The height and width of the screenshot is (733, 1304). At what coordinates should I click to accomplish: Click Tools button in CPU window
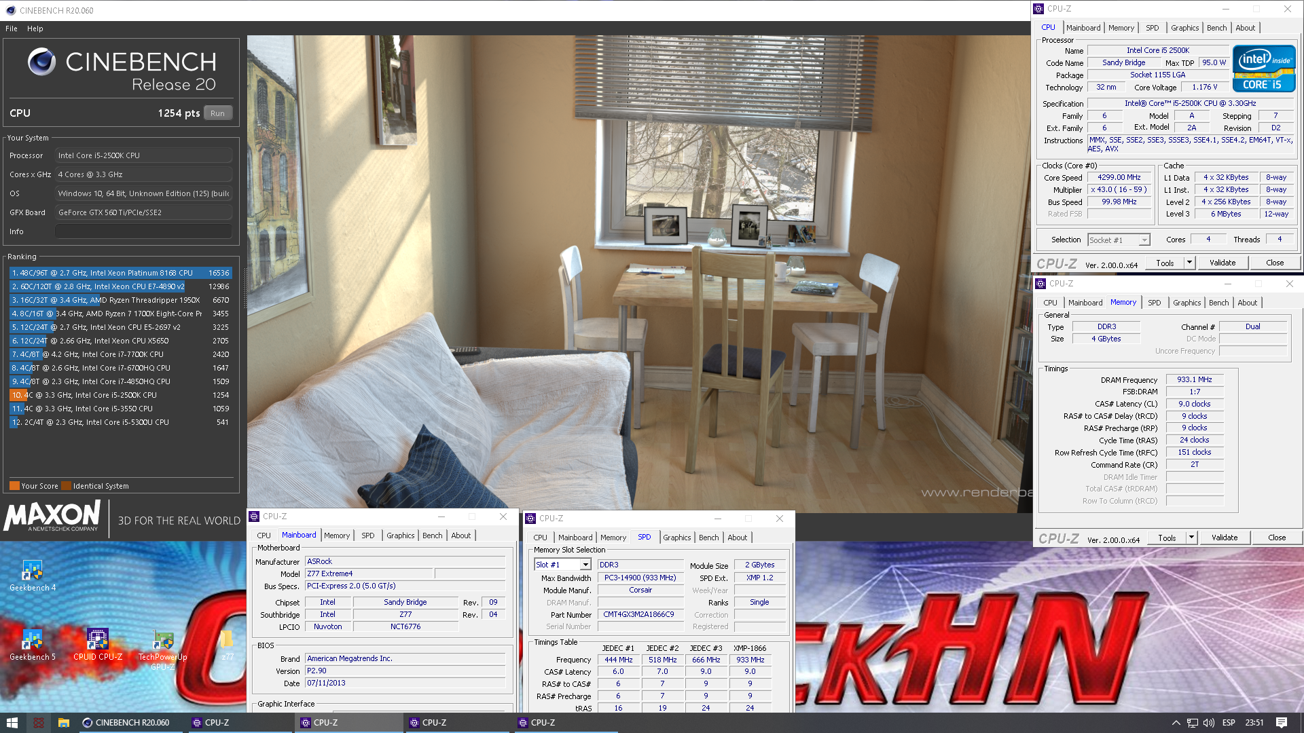(1165, 263)
